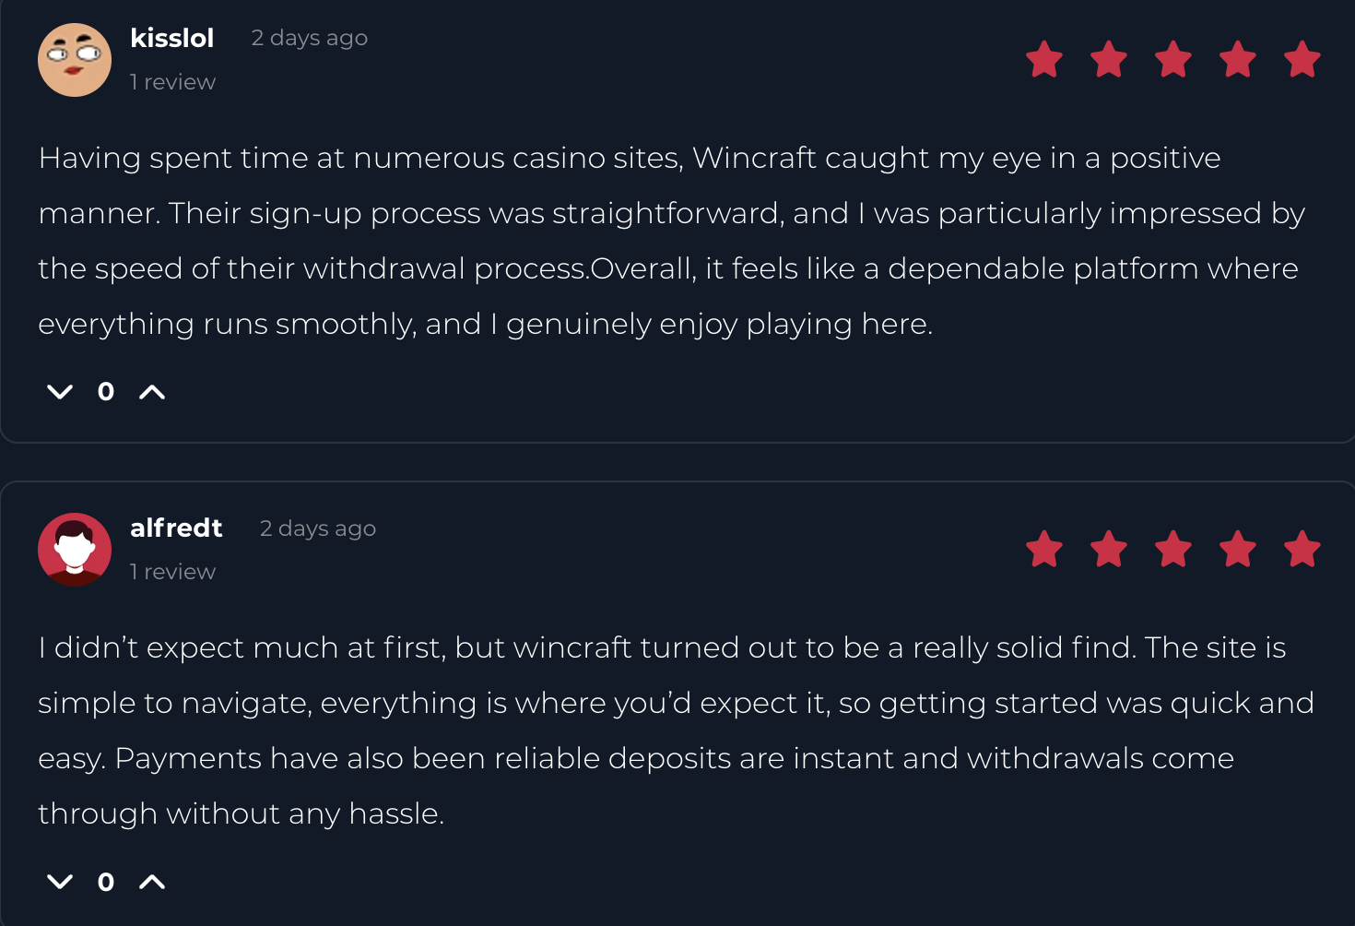This screenshot has width=1355, height=926.
Task: Downvote the kisslol review
Action: click(x=60, y=392)
